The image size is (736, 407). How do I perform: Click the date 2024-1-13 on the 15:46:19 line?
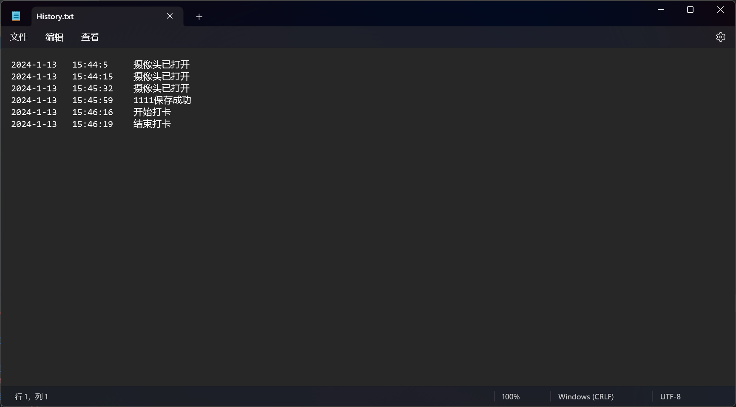pyautogui.click(x=34, y=124)
